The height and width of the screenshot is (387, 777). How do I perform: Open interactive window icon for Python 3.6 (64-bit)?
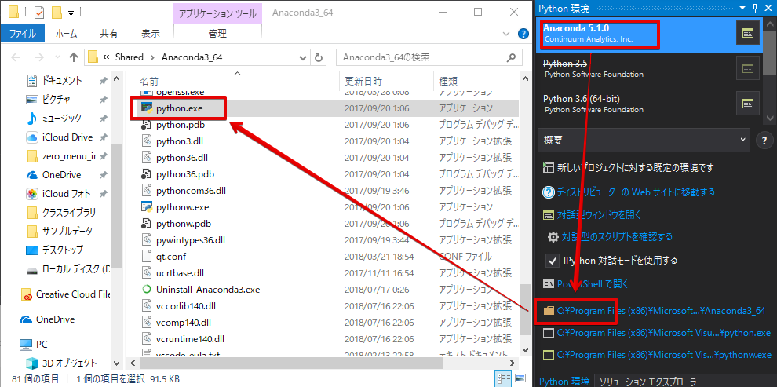(748, 103)
